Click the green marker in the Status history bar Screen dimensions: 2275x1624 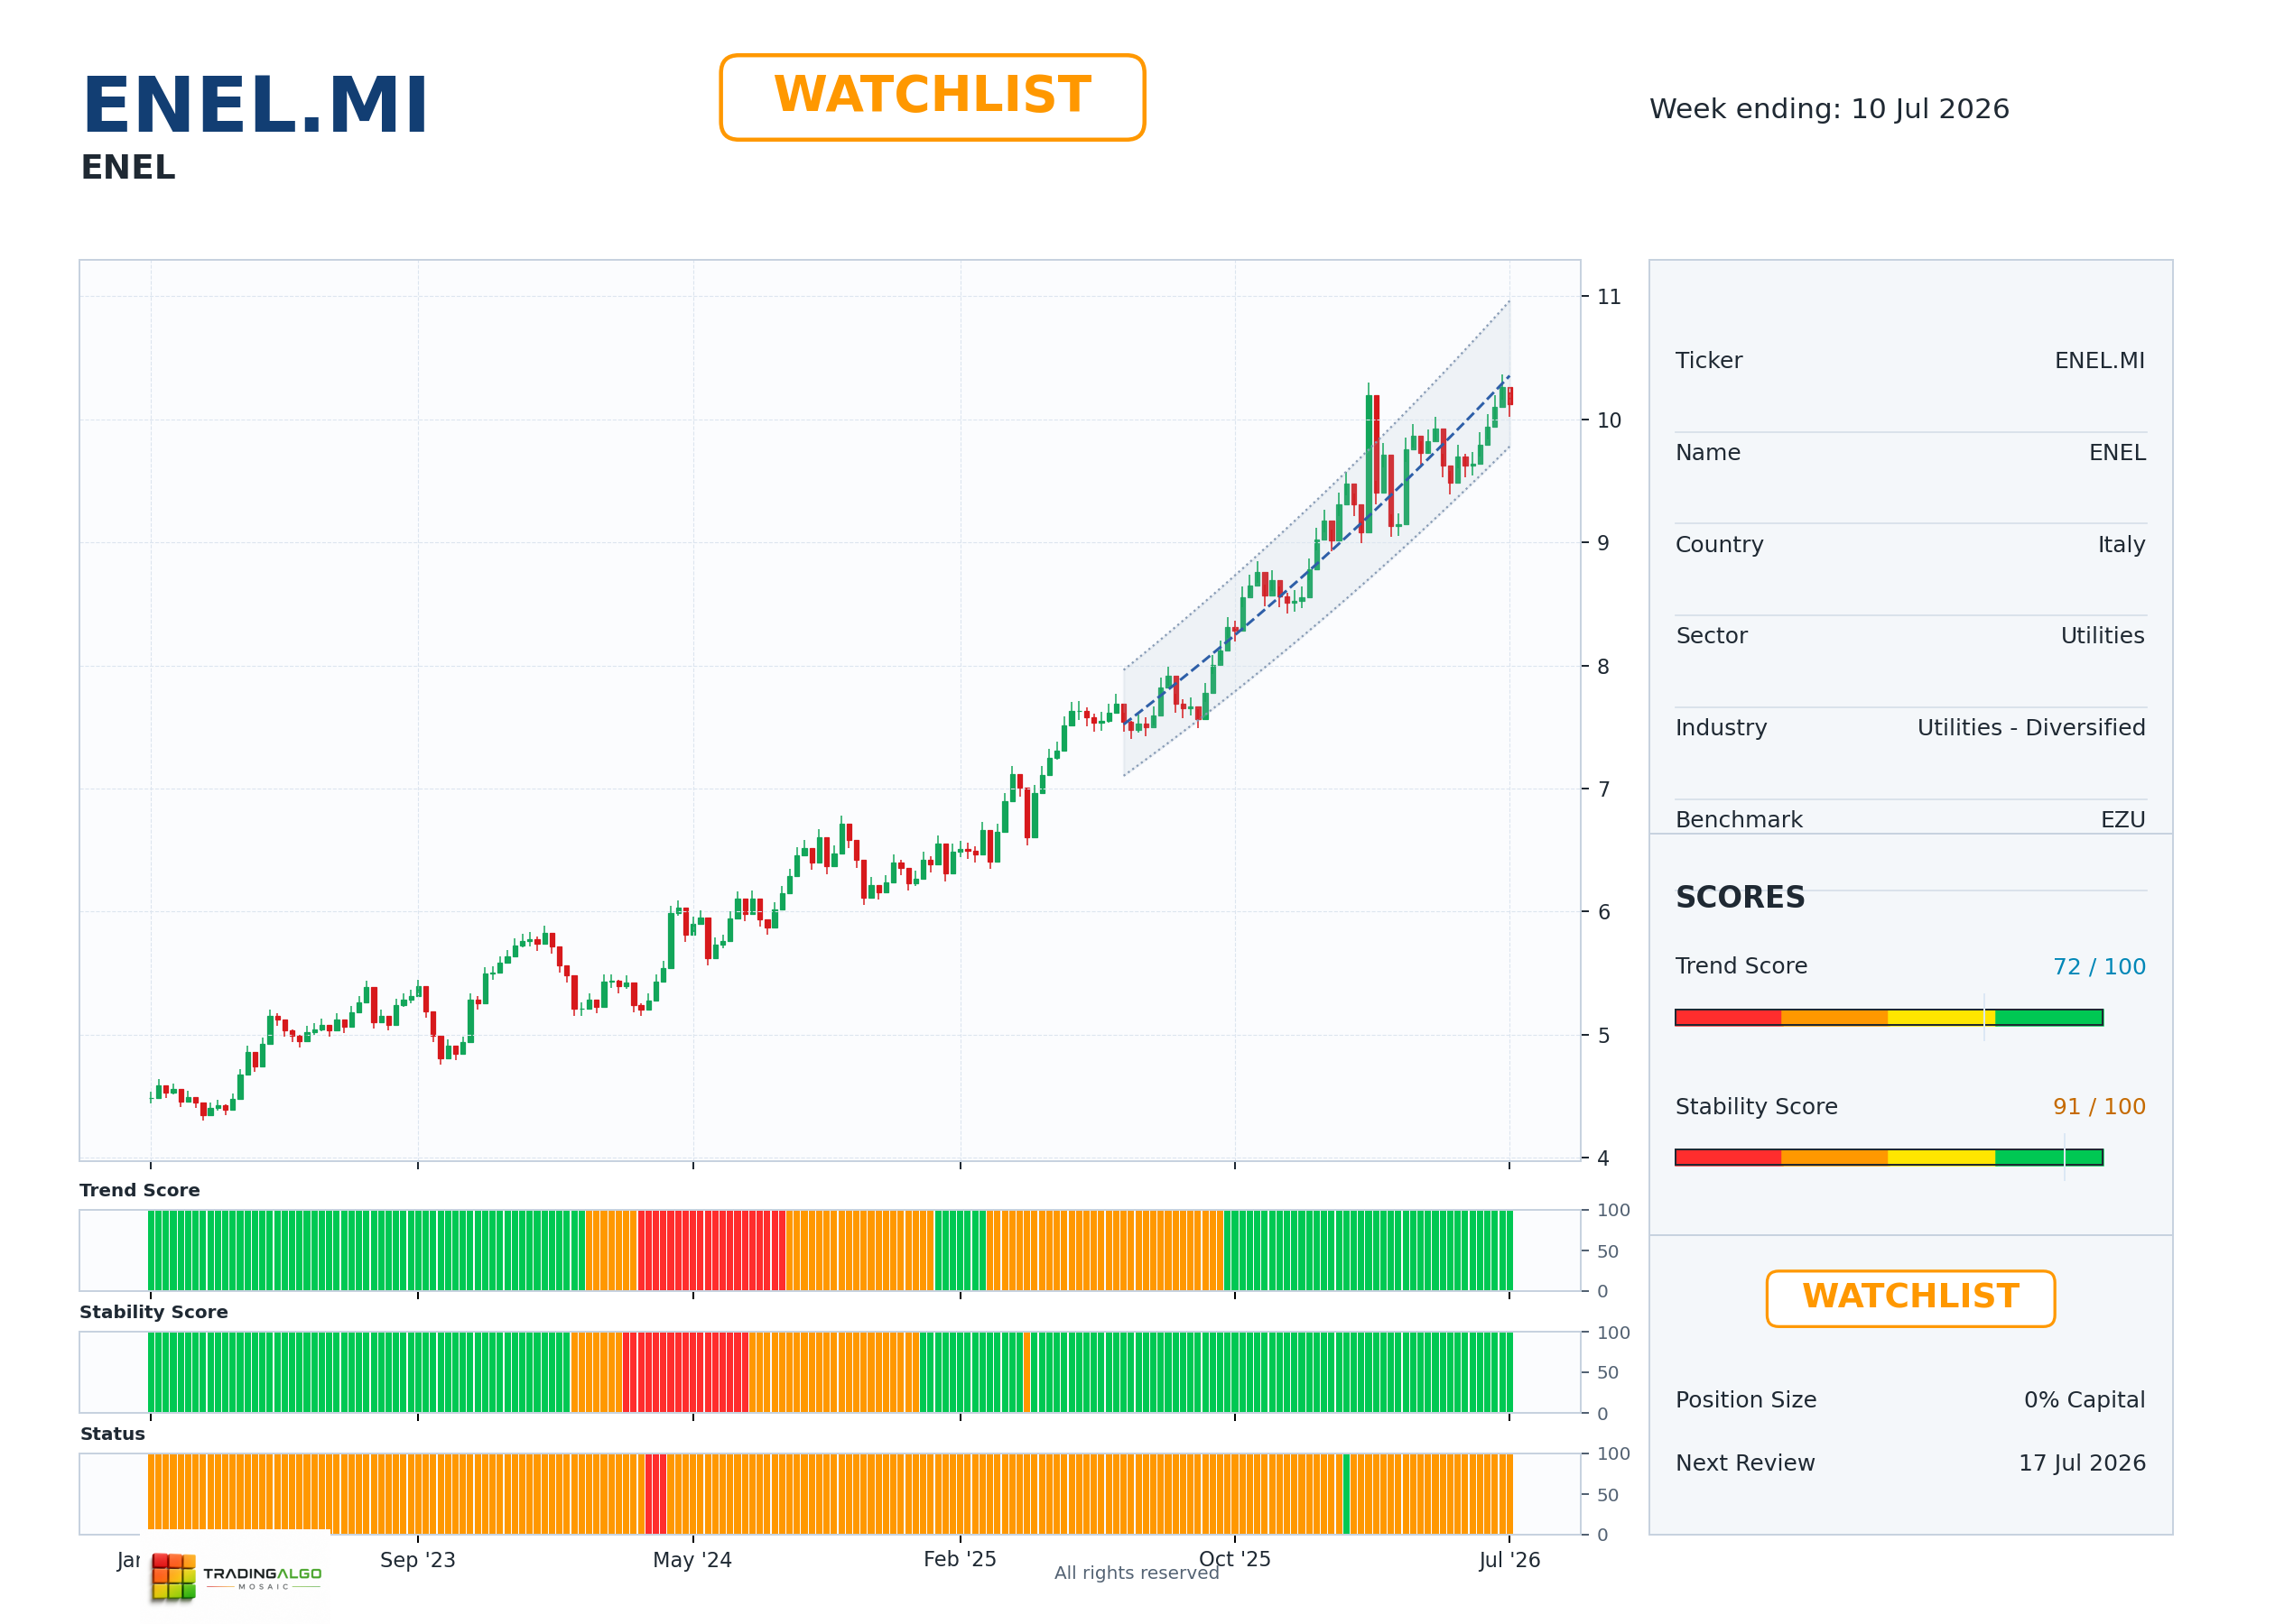point(1347,1494)
